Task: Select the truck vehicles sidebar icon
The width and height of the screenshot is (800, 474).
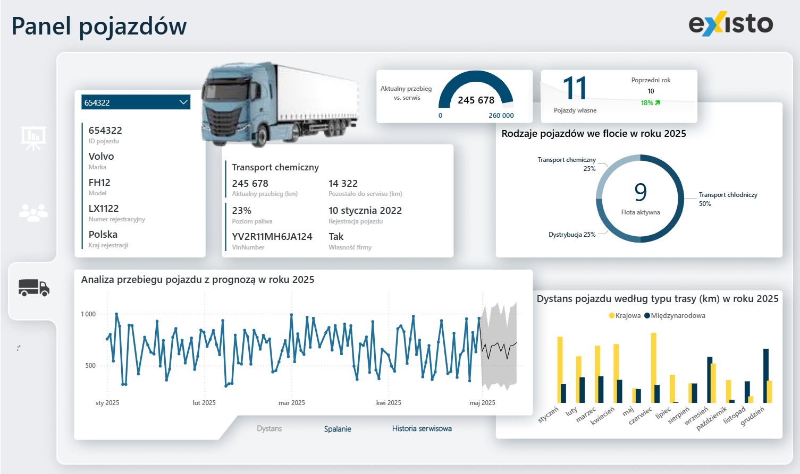Action: [34, 287]
